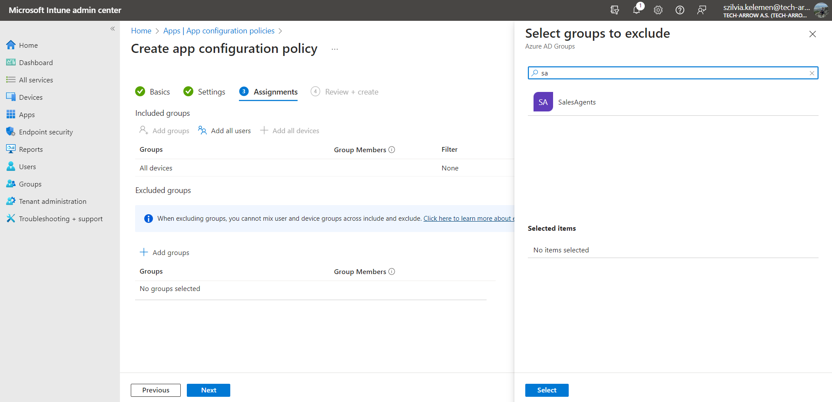Collapse the left navigation sidebar
Screen dimensions: 832x402
point(113,29)
